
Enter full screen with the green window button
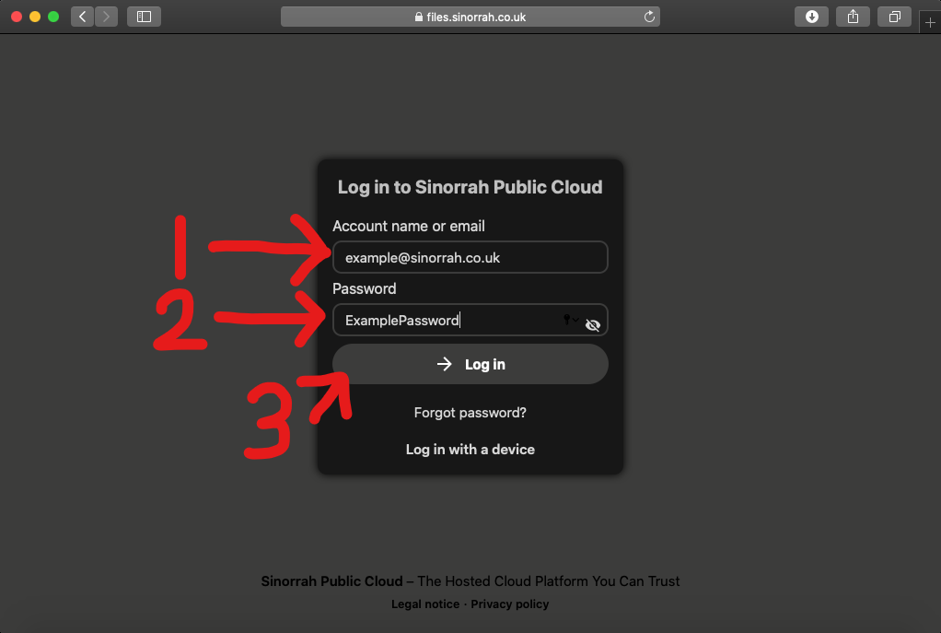point(53,17)
